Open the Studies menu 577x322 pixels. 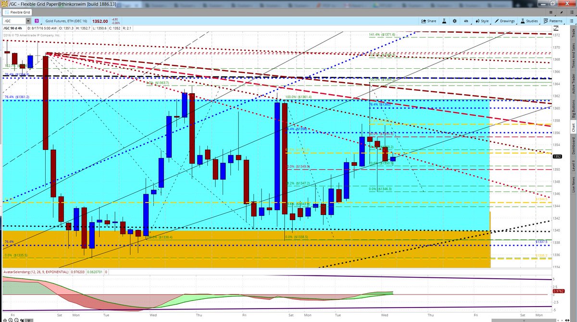528,21
